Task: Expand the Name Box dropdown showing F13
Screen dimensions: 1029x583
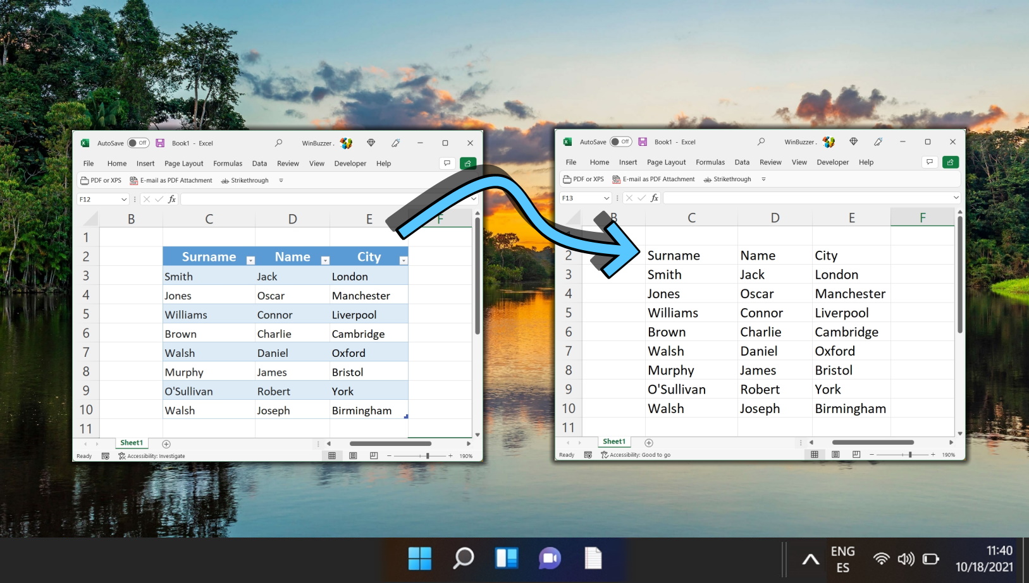Action: point(607,198)
